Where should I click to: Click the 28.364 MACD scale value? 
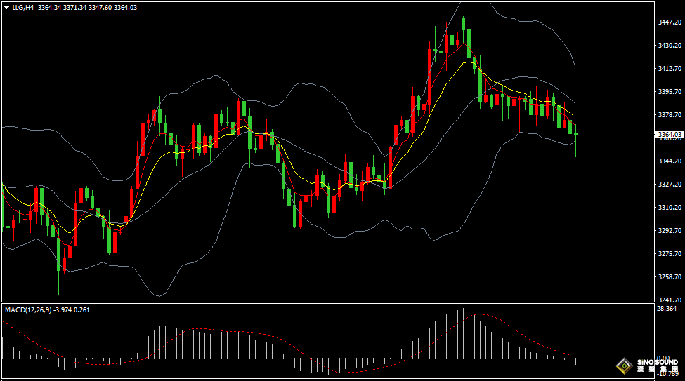coord(666,309)
